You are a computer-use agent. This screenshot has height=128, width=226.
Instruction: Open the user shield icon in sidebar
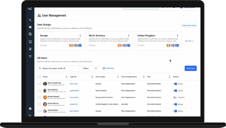[x=30, y=49]
